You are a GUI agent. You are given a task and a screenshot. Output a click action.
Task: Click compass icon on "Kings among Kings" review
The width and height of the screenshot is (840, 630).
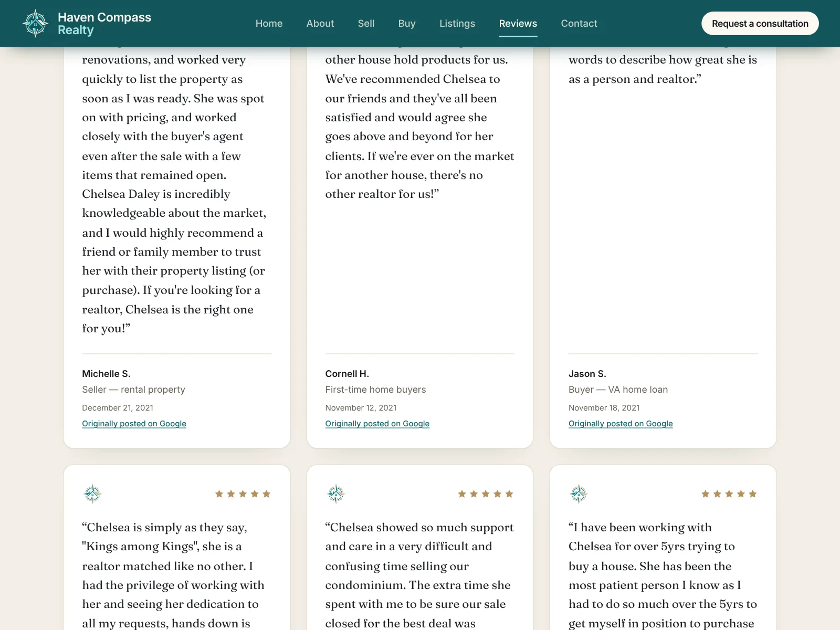(x=92, y=493)
